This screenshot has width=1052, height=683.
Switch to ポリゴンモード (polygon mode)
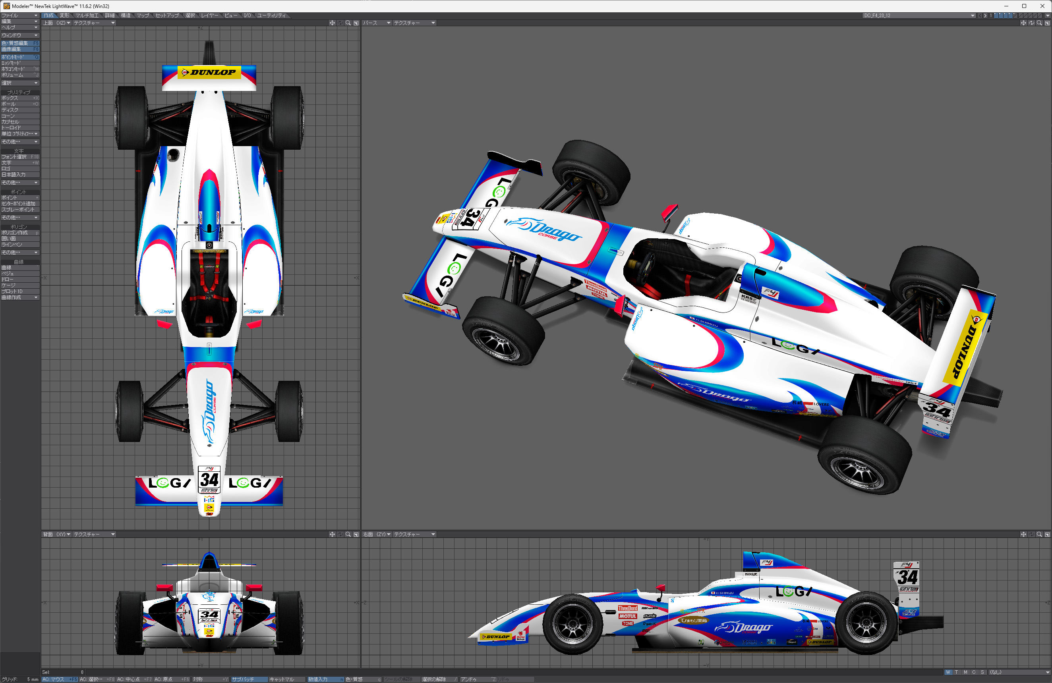[20, 69]
